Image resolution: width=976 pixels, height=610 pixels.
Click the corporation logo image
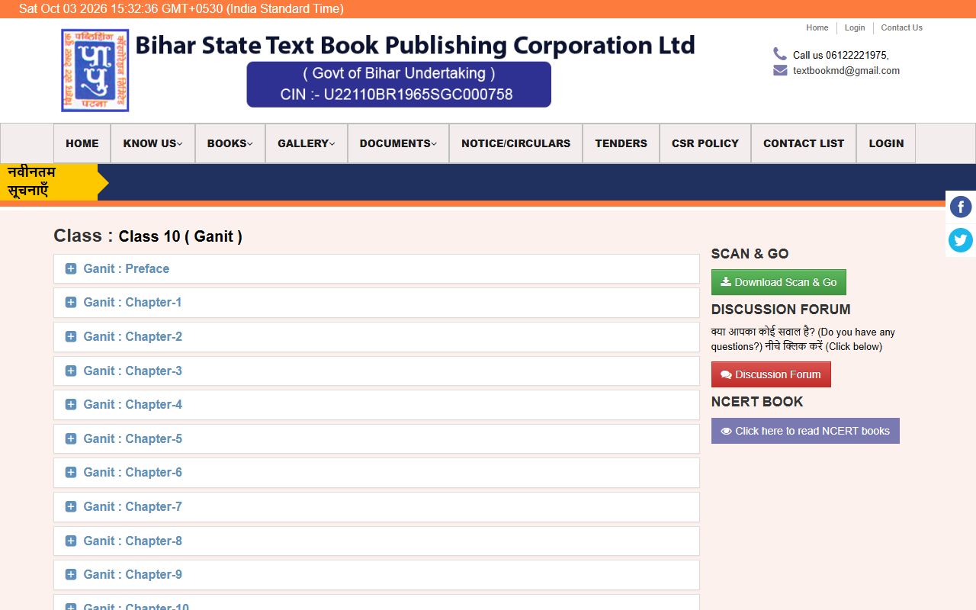95,70
